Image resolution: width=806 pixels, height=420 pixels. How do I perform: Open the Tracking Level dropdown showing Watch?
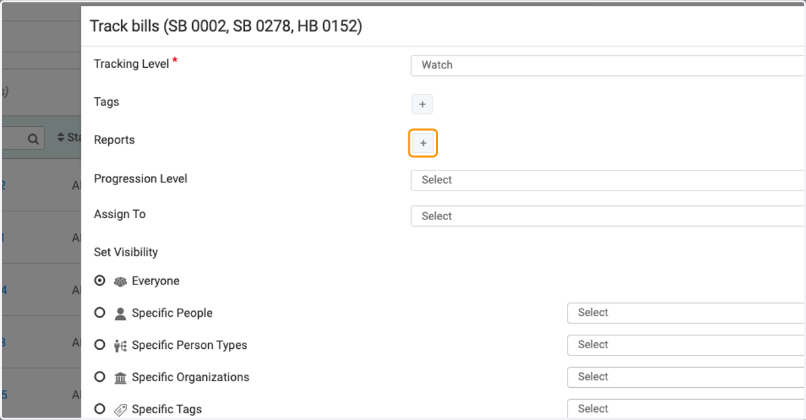[x=608, y=65]
